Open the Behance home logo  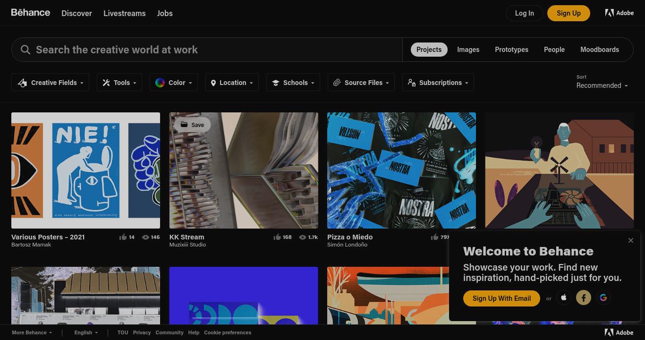31,13
